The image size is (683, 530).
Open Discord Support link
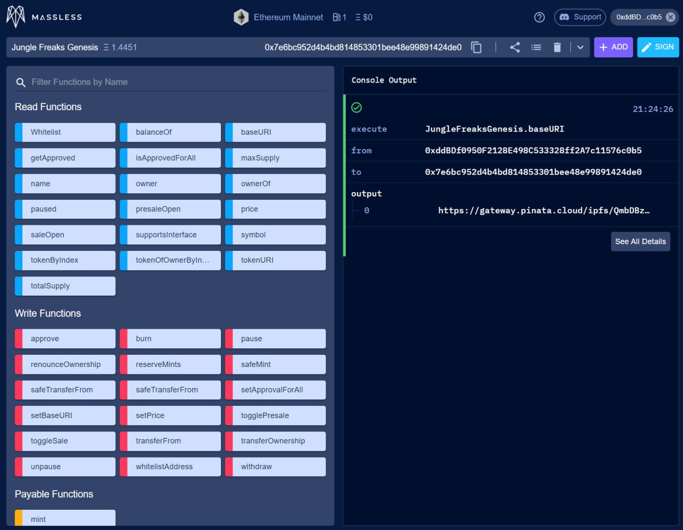coord(580,17)
